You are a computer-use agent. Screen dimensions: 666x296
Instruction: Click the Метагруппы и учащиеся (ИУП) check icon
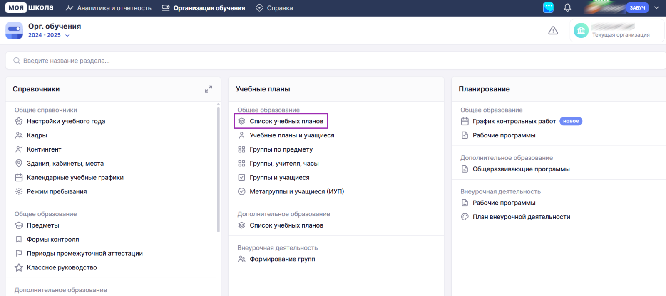pos(241,191)
